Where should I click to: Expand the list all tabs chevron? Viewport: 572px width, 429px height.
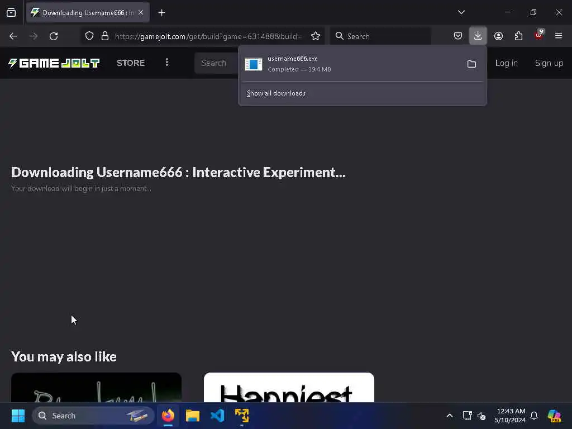(461, 12)
